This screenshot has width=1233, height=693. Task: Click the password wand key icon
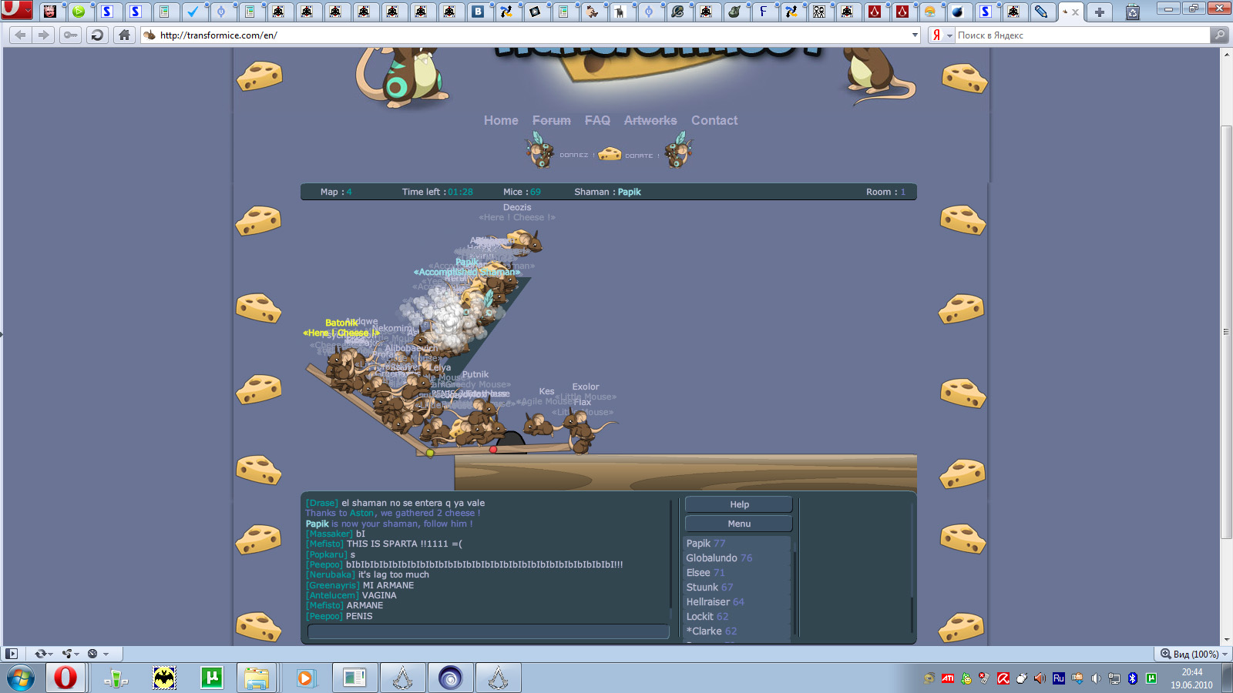click(70, 35)
